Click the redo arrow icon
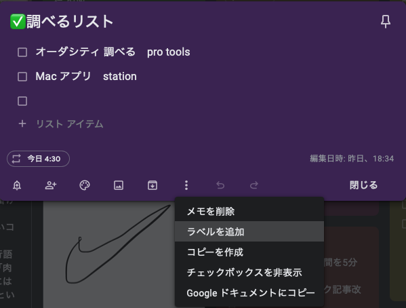 coord(254,185)
